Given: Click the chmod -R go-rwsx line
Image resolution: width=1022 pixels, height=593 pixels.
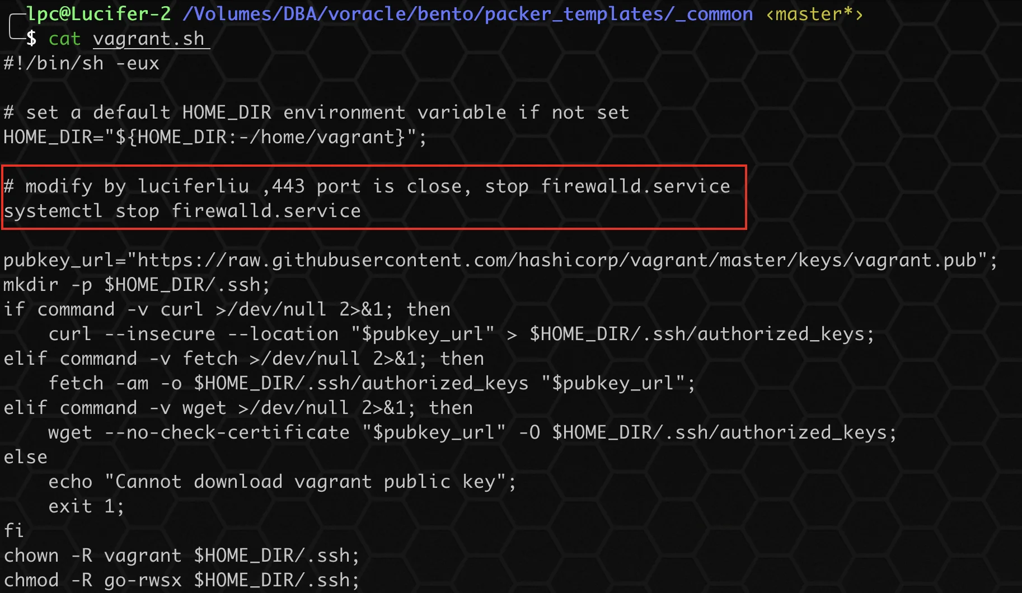Looking at the screenshot, I should pos(181,580).
